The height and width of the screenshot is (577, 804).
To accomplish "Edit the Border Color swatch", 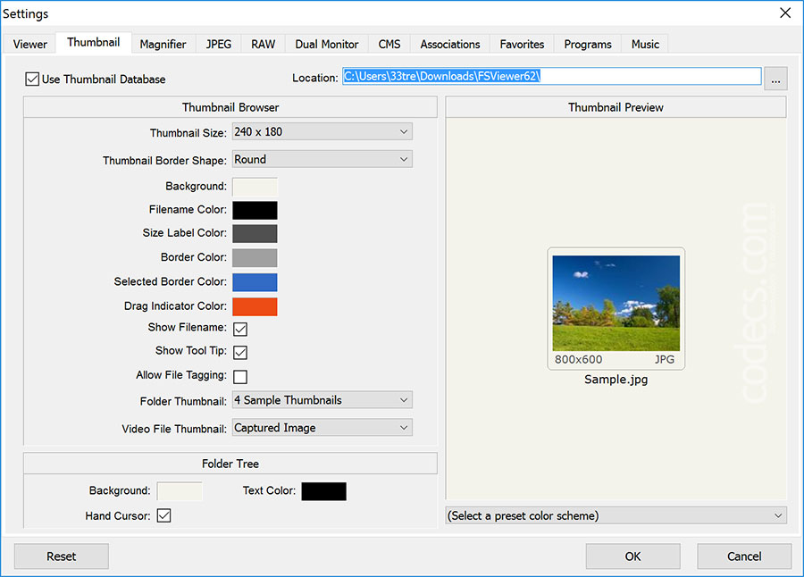I will [255, 257].
